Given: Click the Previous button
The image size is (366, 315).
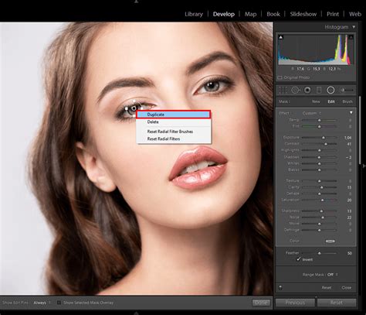Looking at the screenshot, I should pos(295,303).
